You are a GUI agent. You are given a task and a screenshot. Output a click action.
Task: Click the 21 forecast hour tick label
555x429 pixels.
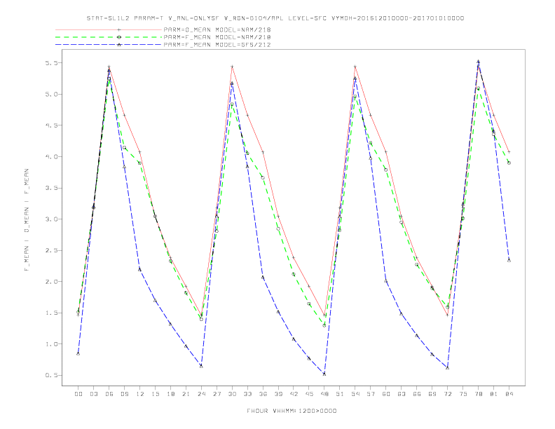click(186, 394)
